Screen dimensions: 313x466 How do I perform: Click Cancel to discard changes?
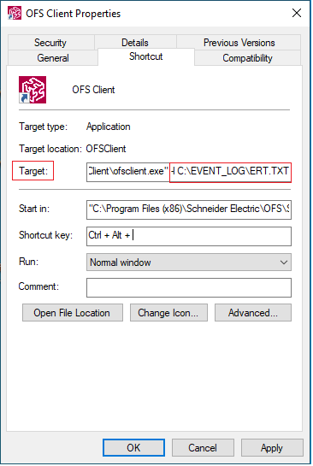coord(203,447)
